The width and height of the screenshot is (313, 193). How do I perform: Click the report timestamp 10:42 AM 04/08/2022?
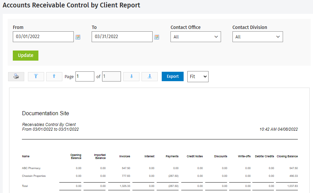point(279,129)
